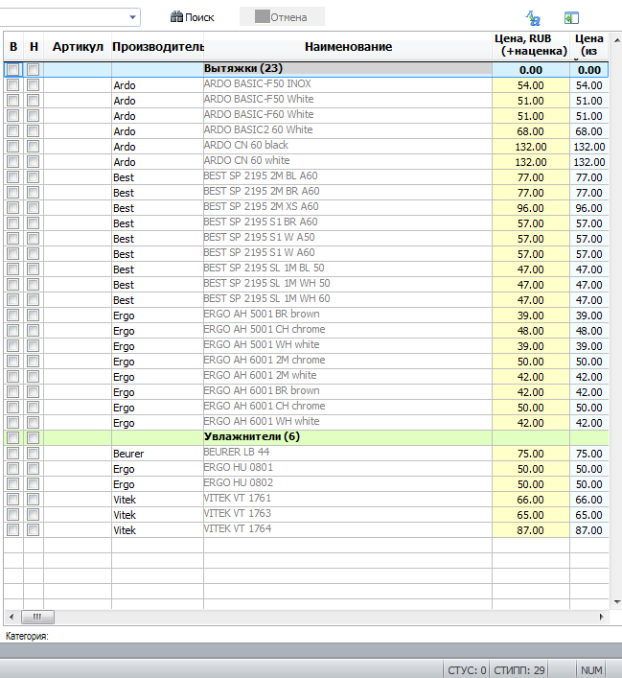Screen dimensions: 622x678
Task: Select the BEST SP 2195 2M XS A60 row name
Action: (x=261, y=207)
